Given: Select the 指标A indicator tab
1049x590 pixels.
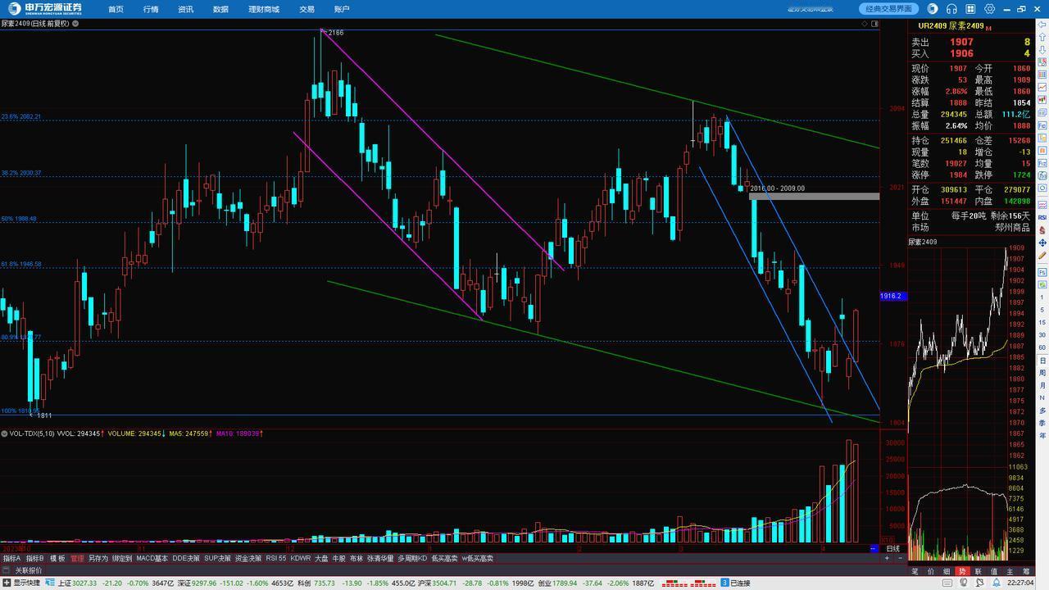Looking at the screenshot, I should click(12, 558).
